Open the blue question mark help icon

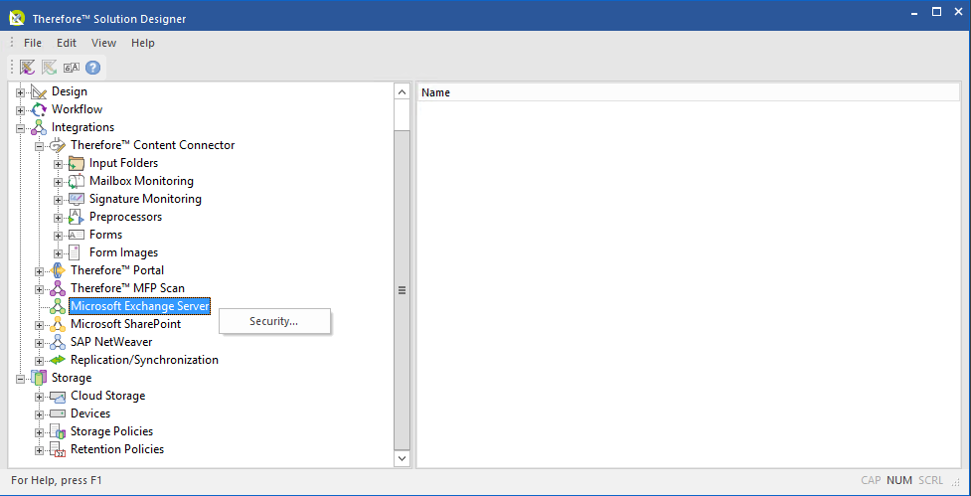tap(92, 68)
